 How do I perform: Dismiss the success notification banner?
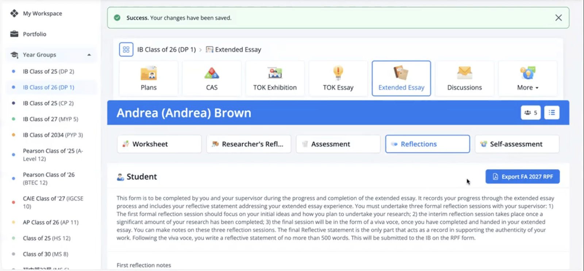coord(558,18)
